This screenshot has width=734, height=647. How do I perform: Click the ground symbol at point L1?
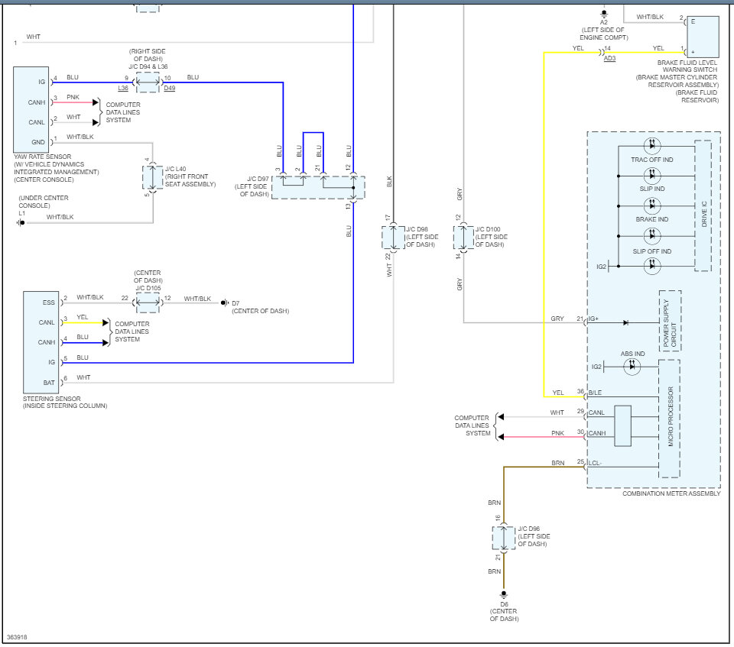[x=22, y=222]
